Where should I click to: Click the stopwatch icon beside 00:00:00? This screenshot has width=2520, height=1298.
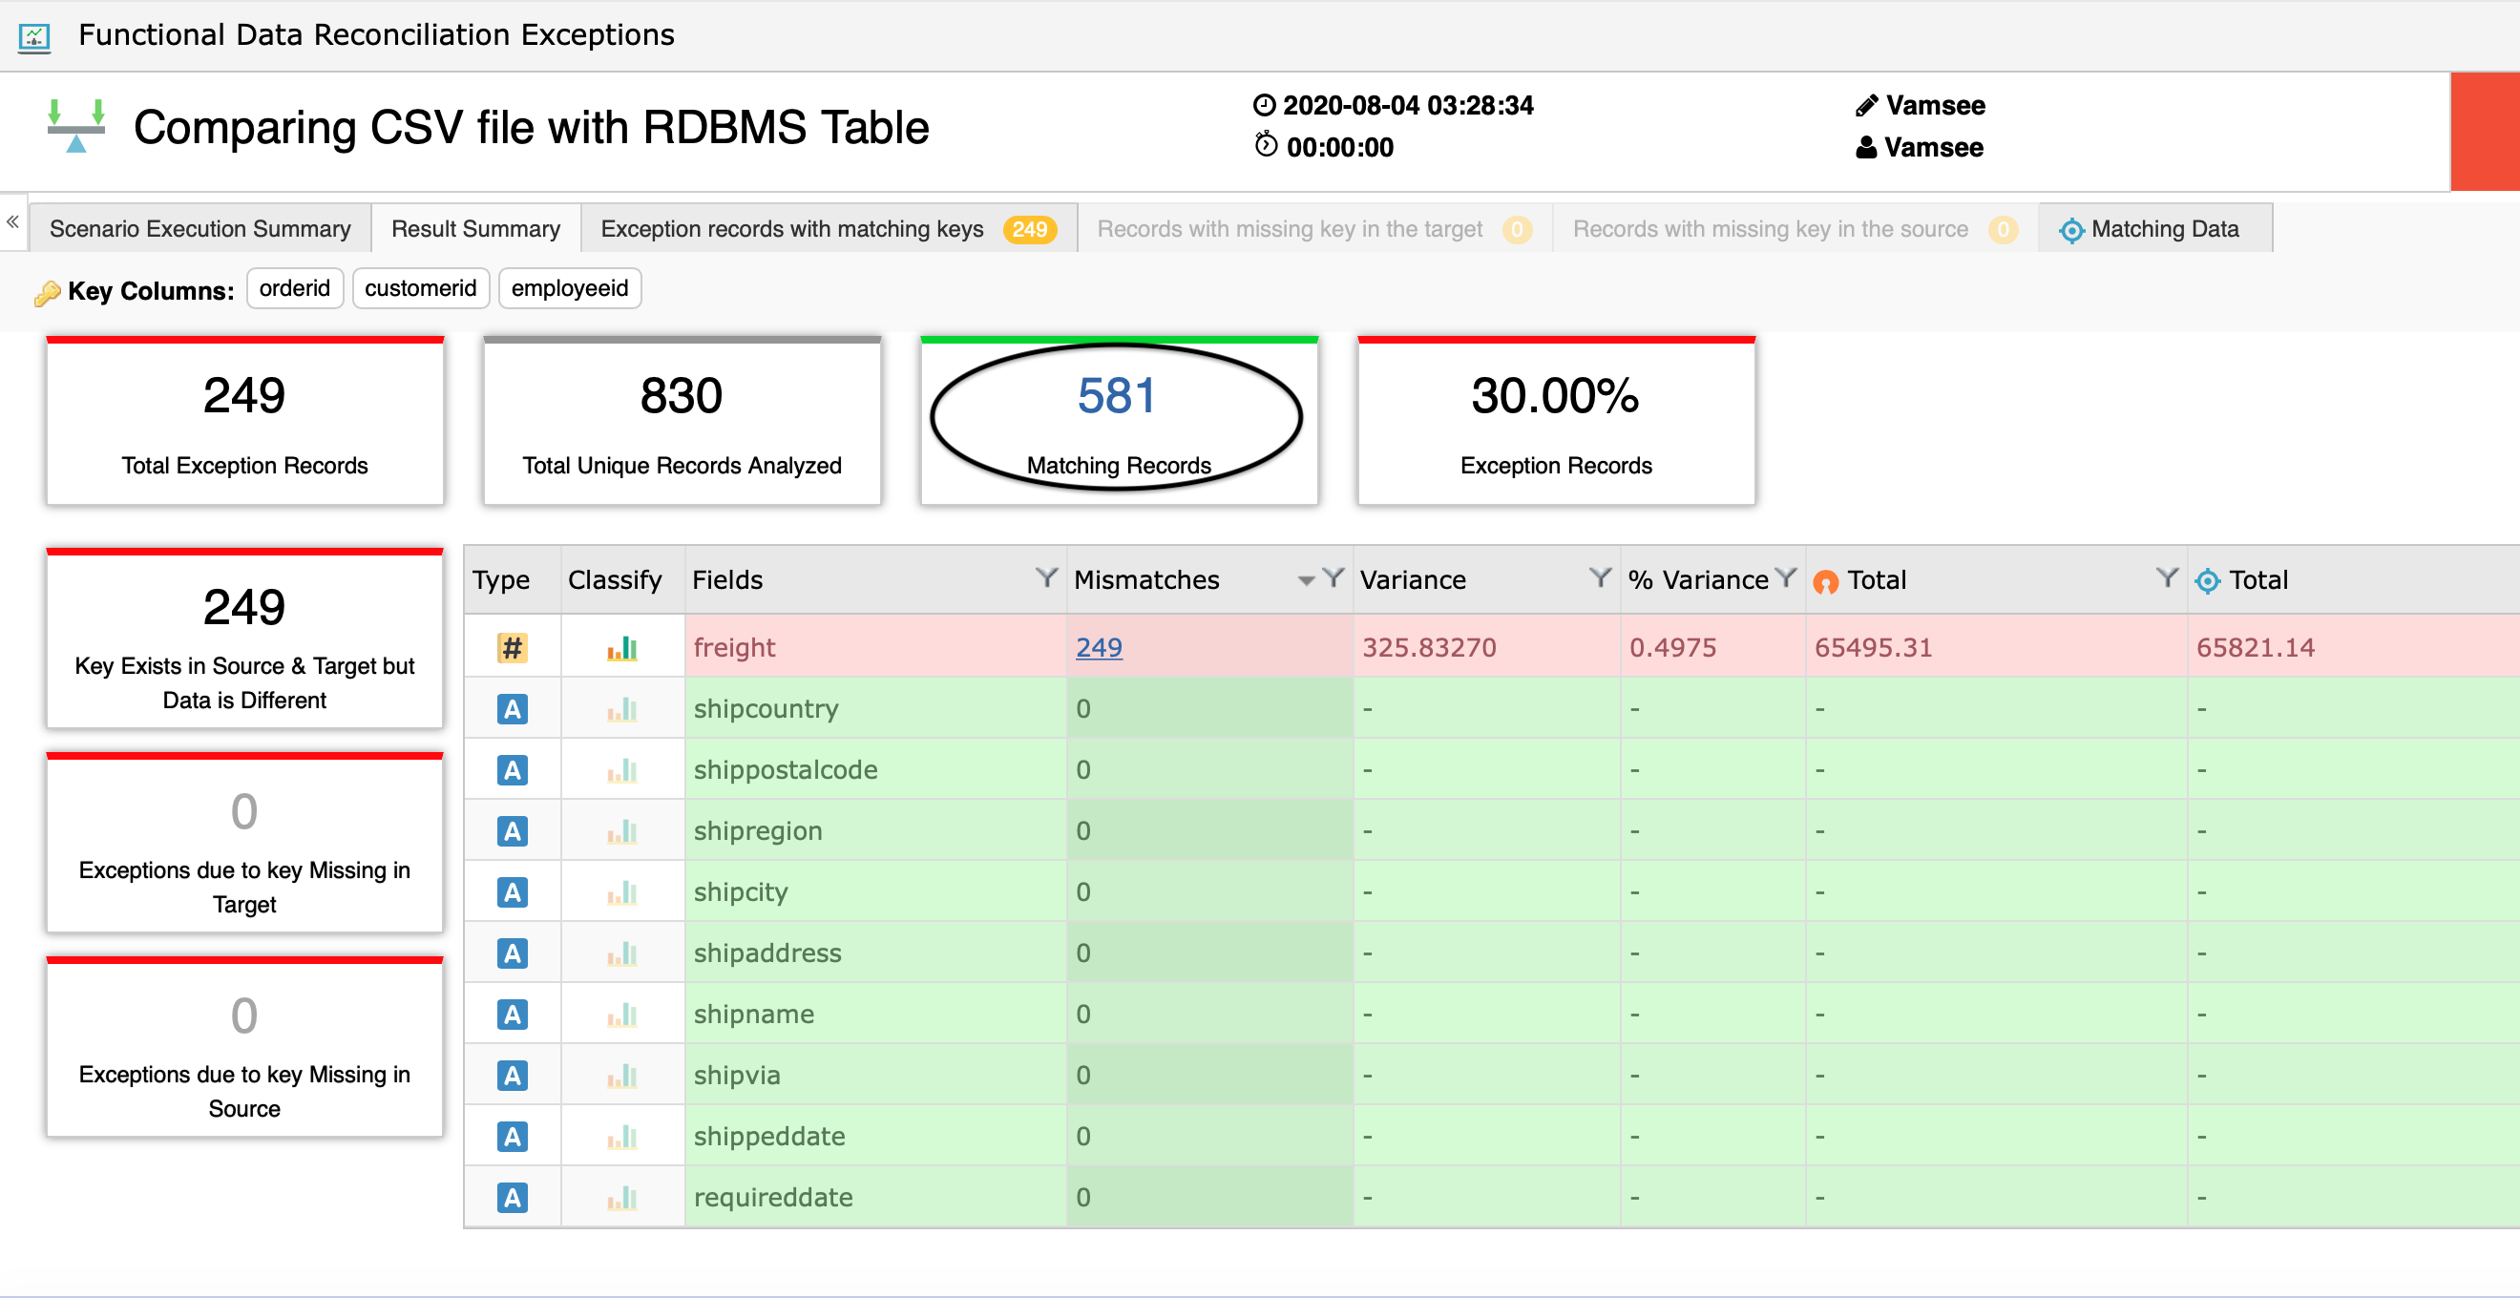click(1264, 147)
